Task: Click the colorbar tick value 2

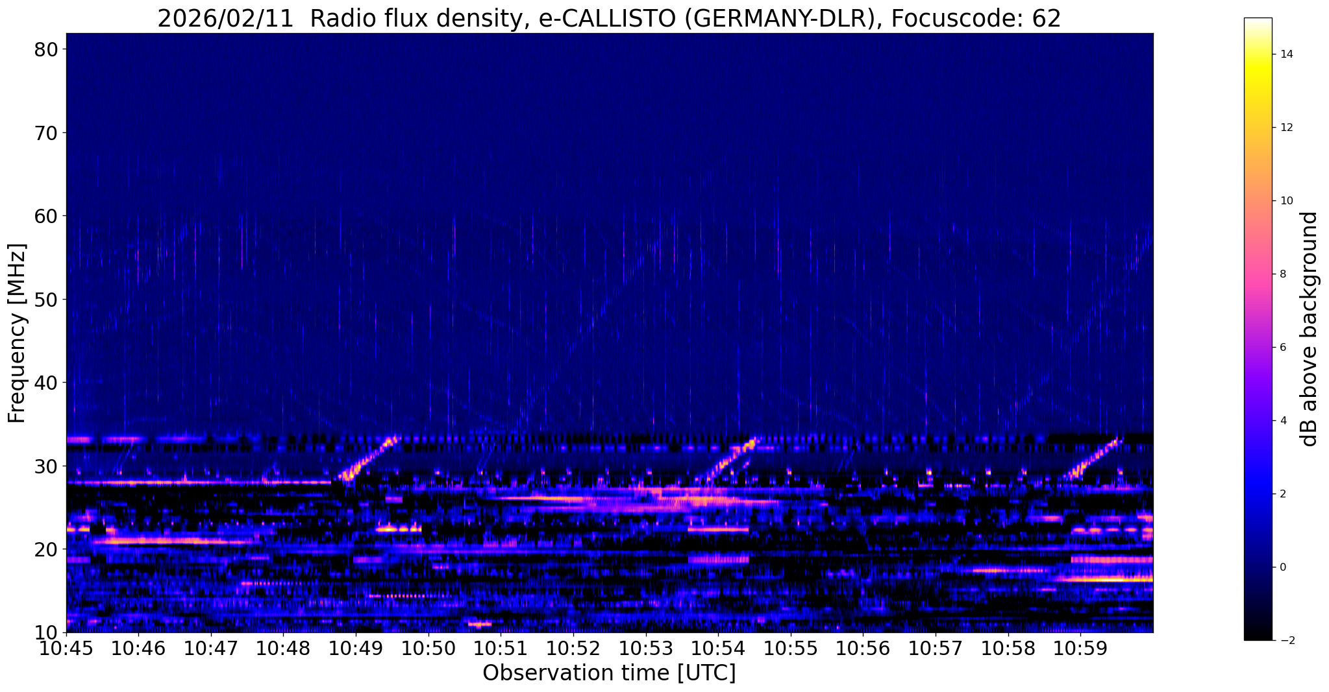Action: pos(1283,494)
